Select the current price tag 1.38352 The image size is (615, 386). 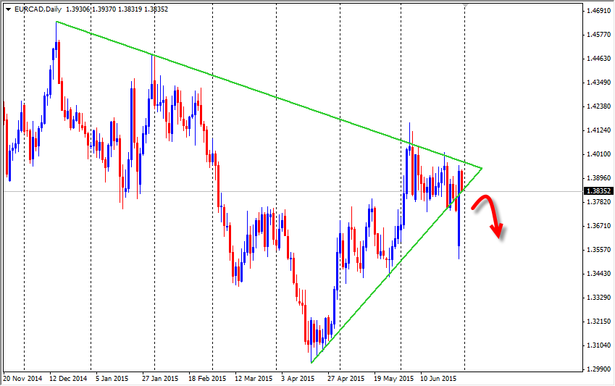point(598,191)
